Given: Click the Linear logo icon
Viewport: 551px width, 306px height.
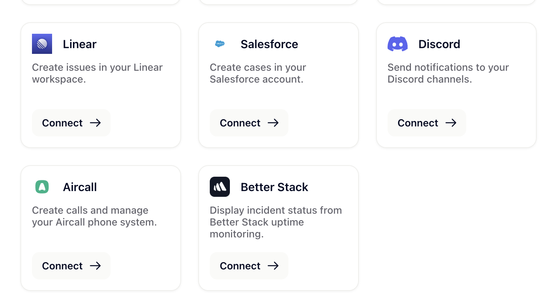Looking at the screenshot, I should (42, 44).
